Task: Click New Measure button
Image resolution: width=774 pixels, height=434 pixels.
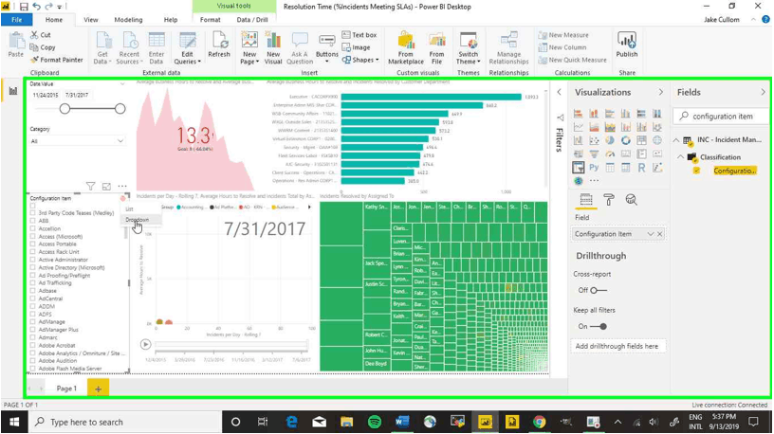Action: 563,35
